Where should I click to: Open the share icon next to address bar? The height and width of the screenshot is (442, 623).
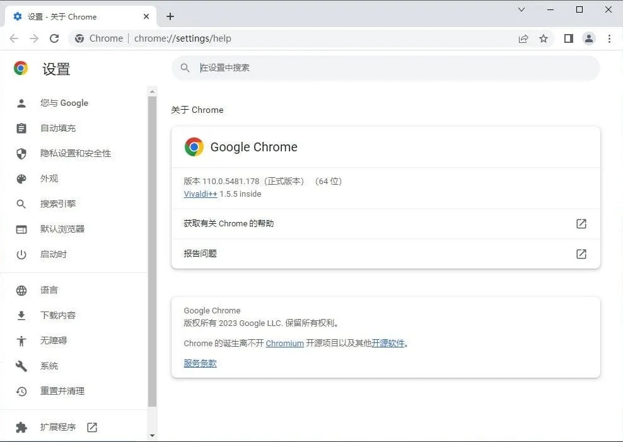coord(523,38)
